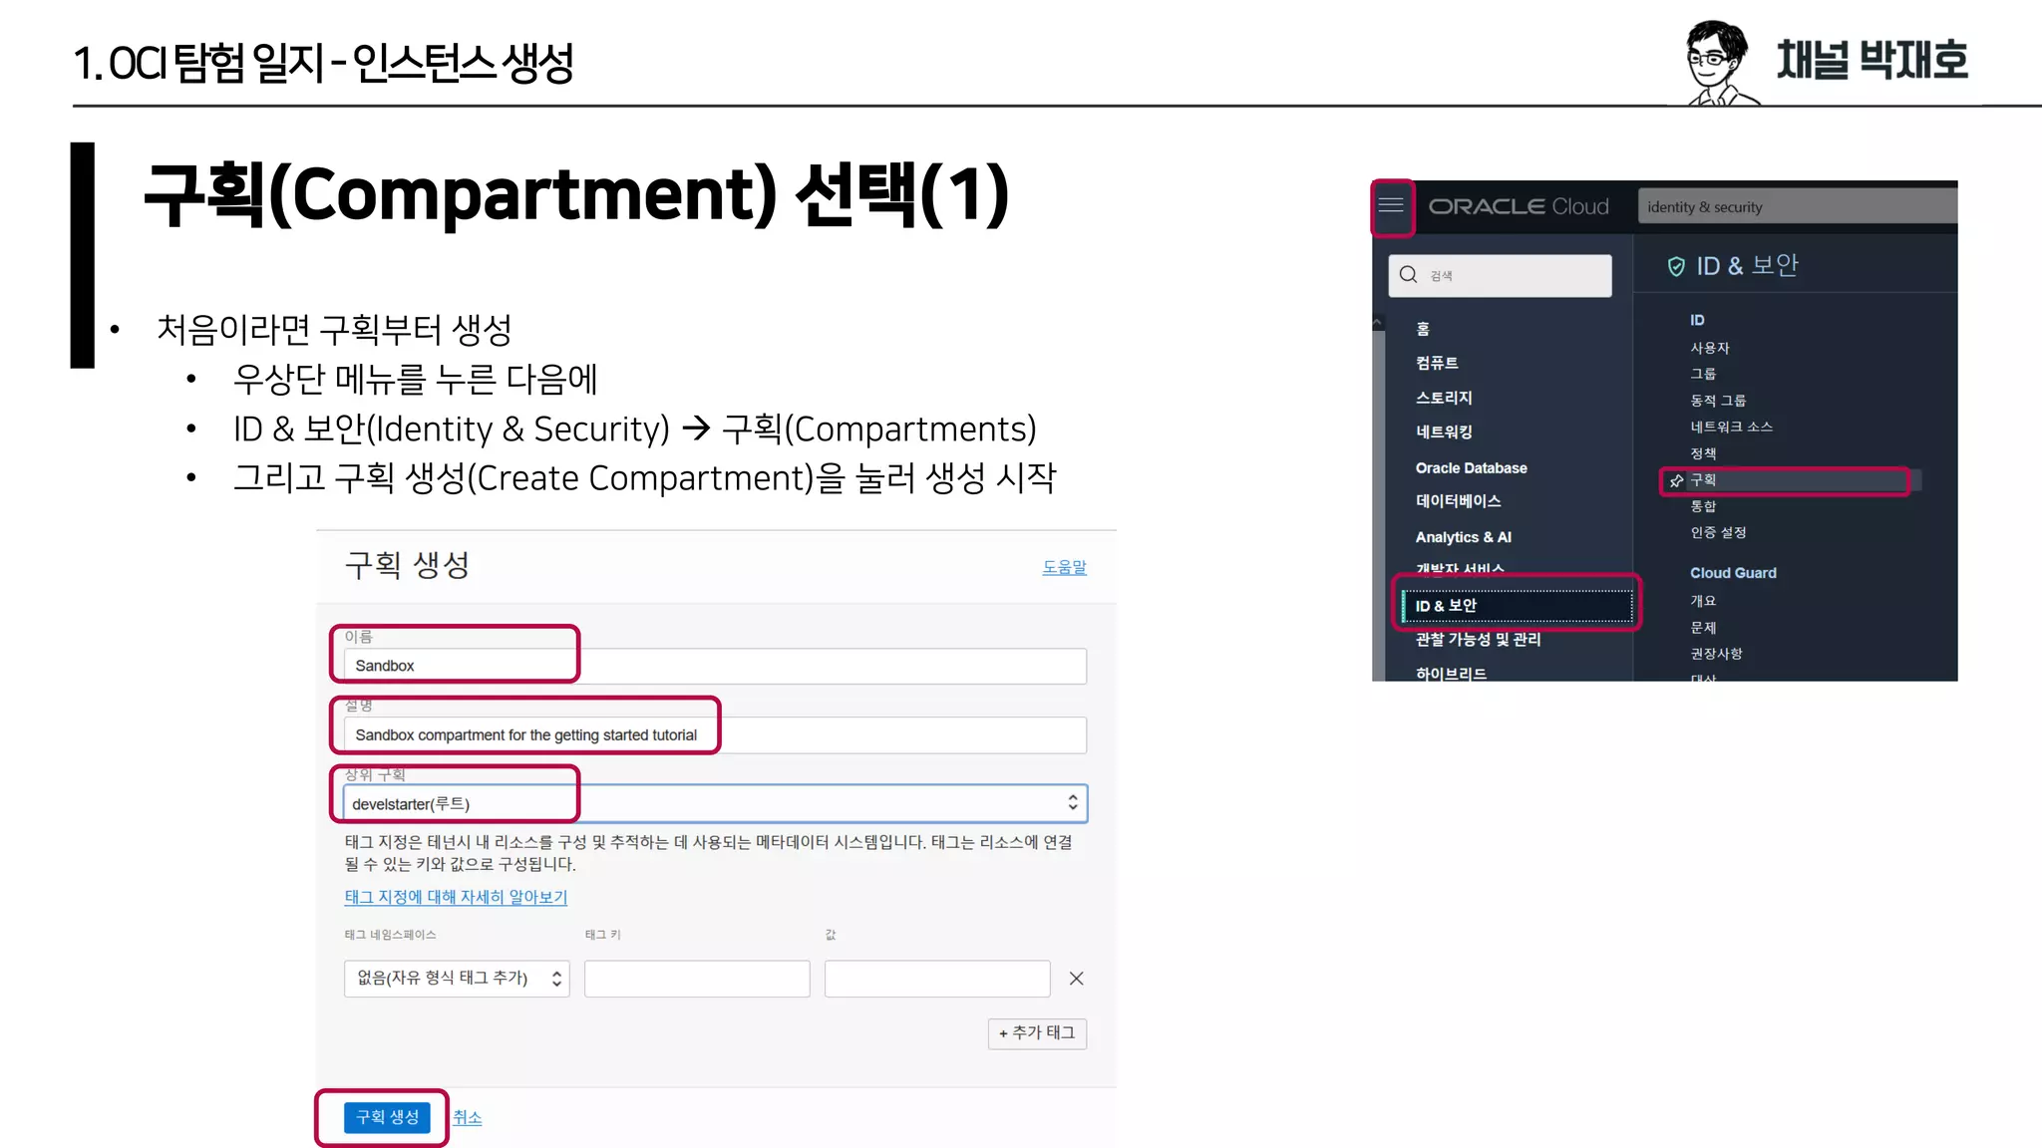Open 통합 link
This screenshot has height=1148, width=2042.
pyautogui.click(x=1703, y=506)
